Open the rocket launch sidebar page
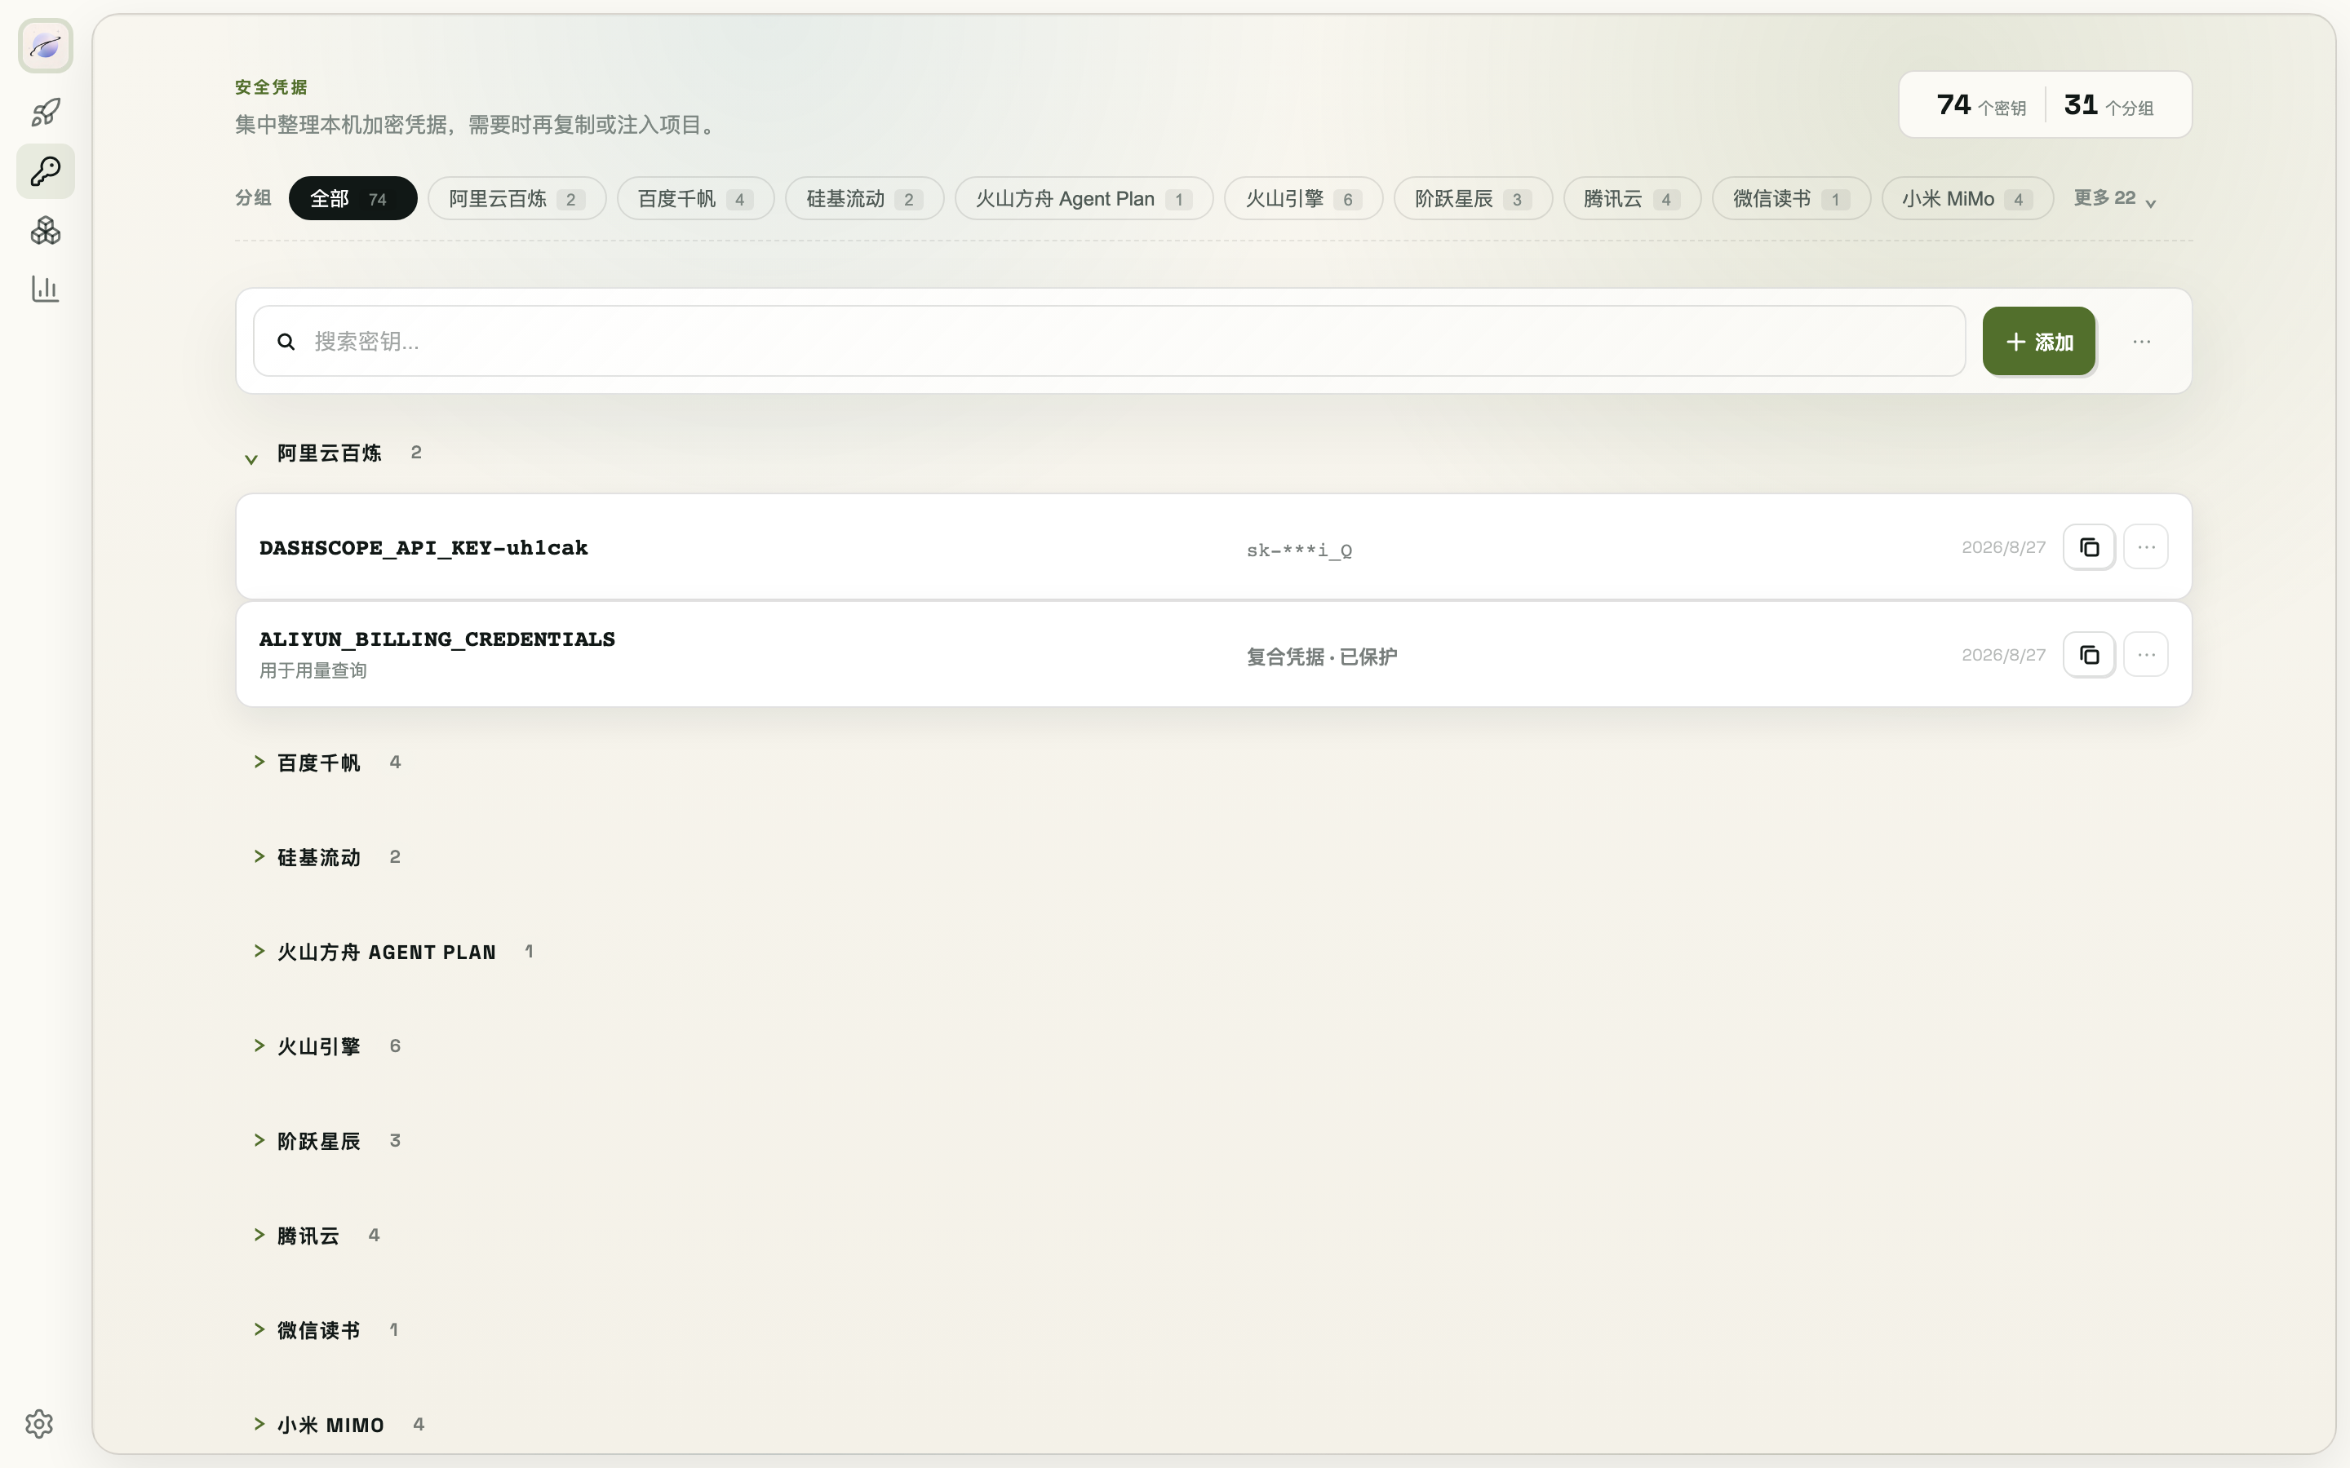The width and height of the screenshot is (2350, 1468). tap(46, 113)
